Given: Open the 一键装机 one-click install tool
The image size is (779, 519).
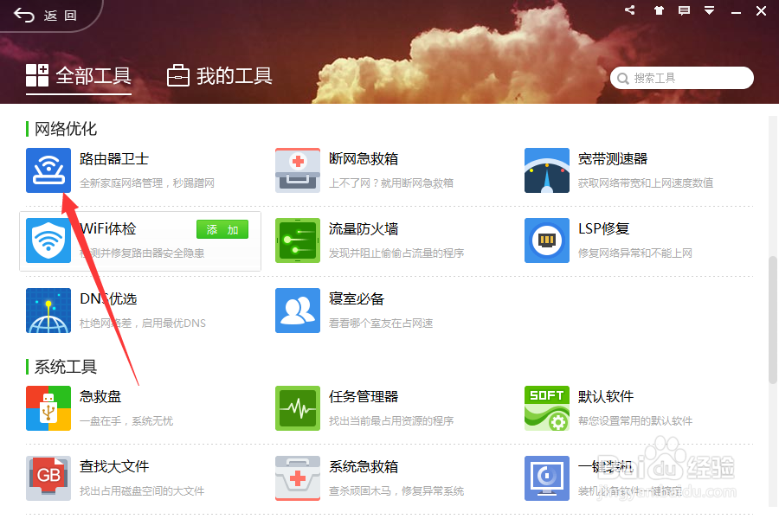Looking at the screenshot, I should tap(546, 478).
